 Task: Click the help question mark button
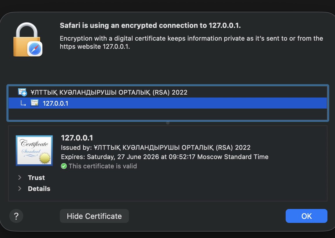(16, 216)
